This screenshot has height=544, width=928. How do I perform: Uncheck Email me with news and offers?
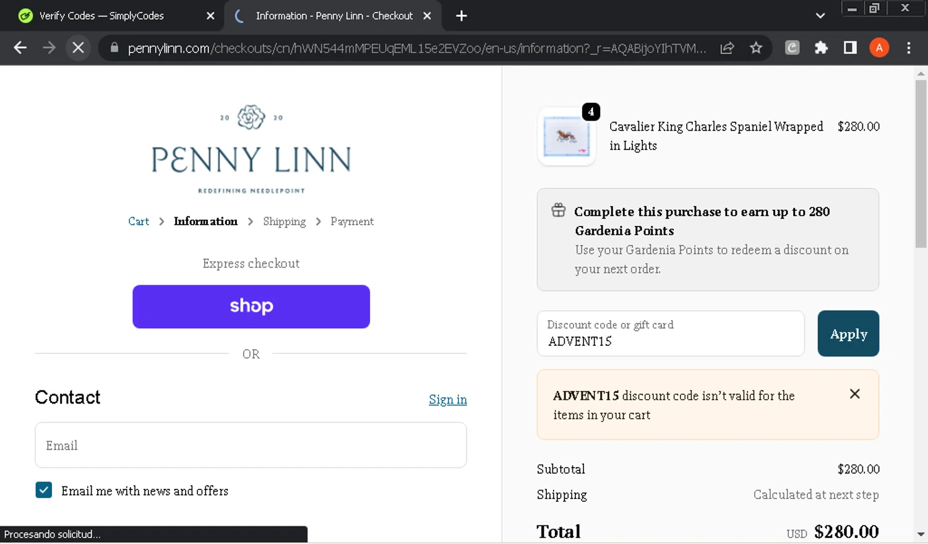pos(44,490)
